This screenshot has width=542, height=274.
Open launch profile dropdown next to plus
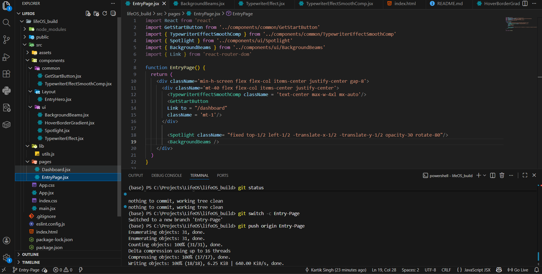[485, 175]
